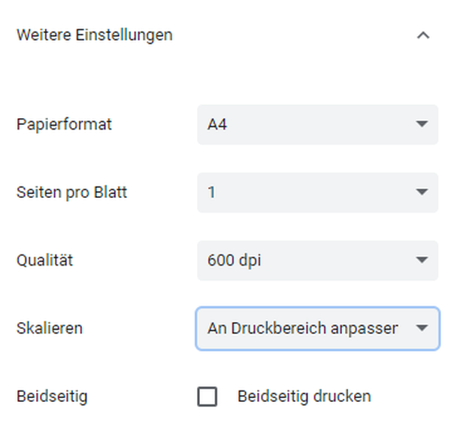Viewport: 466px width, 447px height.
Task: Click the Skalieren label
Action: coord(50,328)
